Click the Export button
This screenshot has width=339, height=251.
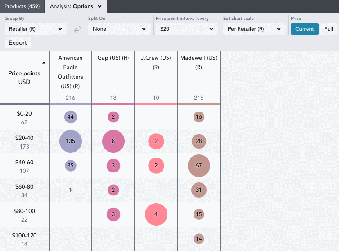[x=18, y=43]
